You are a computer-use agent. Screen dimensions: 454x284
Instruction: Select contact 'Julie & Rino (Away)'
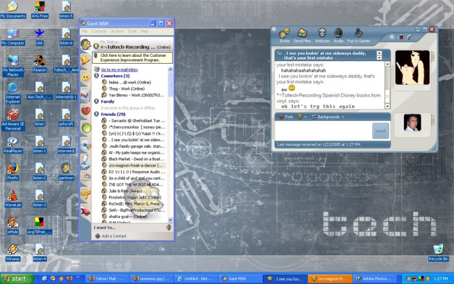[125, 191]
